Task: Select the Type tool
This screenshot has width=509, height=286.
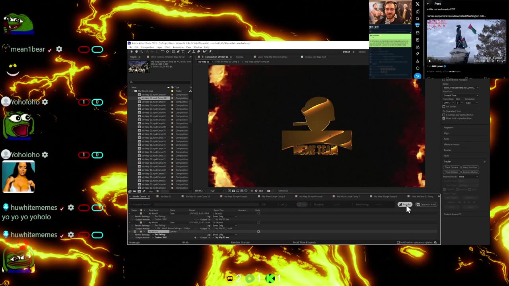Action: click(x=183, y=52)
